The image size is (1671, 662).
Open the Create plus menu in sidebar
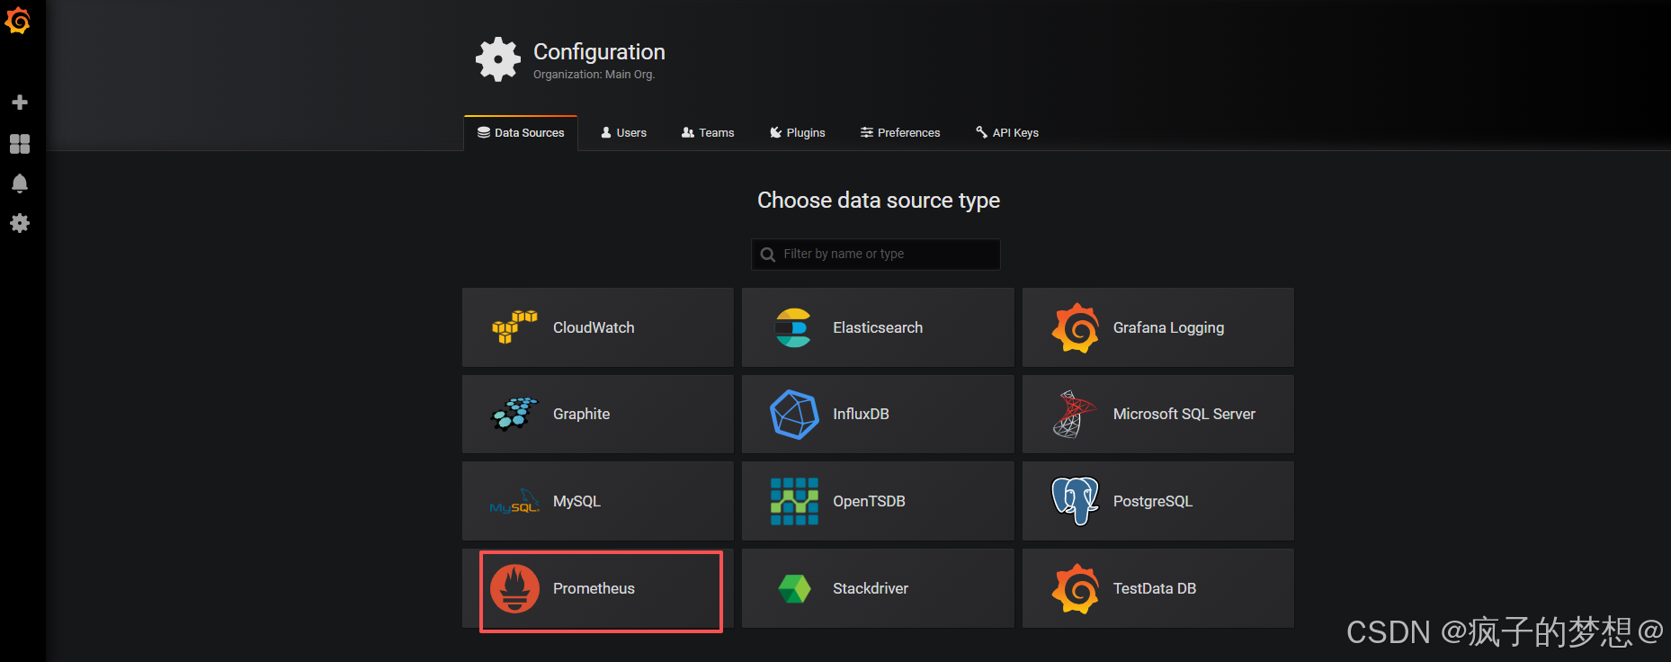coord(20,103)
